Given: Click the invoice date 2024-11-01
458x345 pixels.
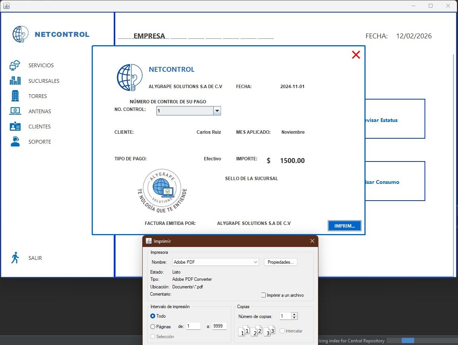Looking at the screenshot, I should coord(292,87).
